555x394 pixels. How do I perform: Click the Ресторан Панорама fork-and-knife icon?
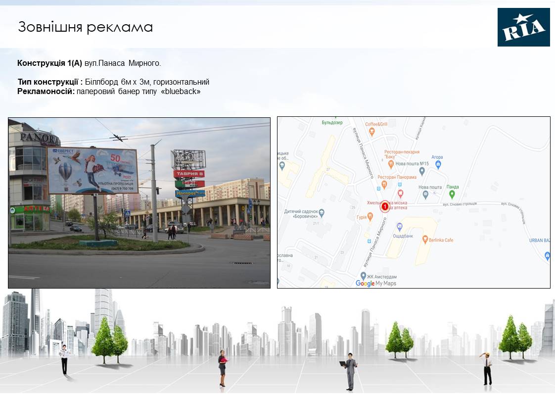pyautogui.click(x=385, y=183)
